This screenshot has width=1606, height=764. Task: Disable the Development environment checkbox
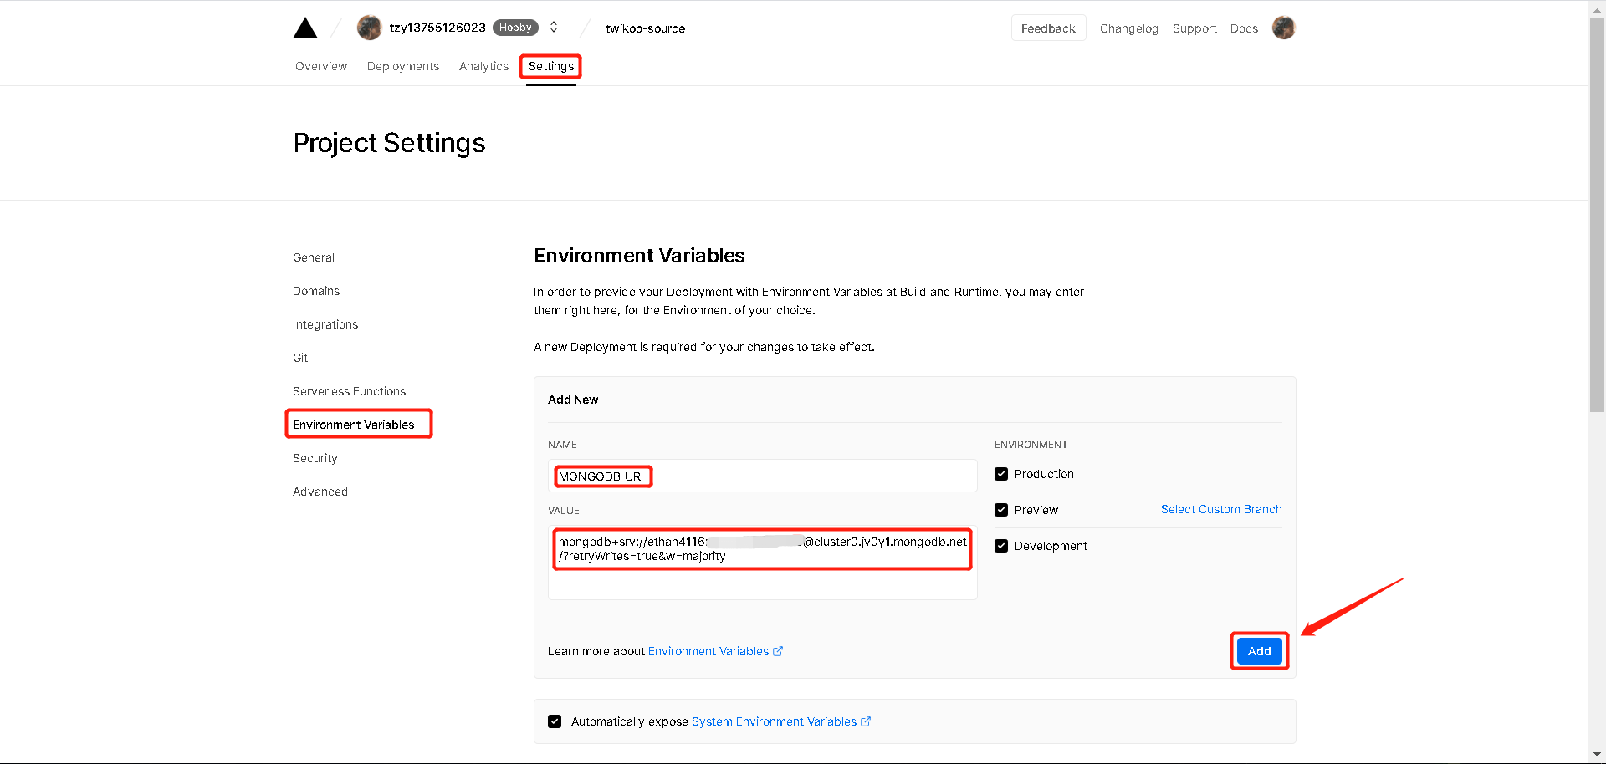[1001, 546]
